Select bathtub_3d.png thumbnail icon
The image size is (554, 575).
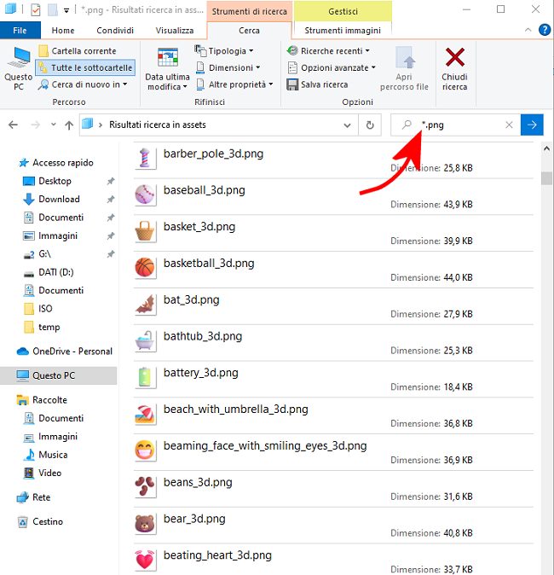[145, 340]
